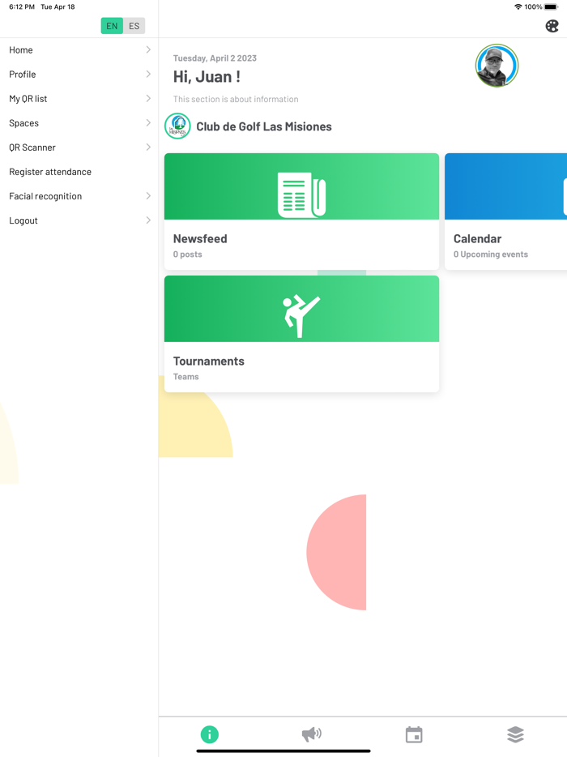Viewport: 567px width, 757px height.
Task: Open the calendar tab icon in bottom bar
Action: click(414, 734)
